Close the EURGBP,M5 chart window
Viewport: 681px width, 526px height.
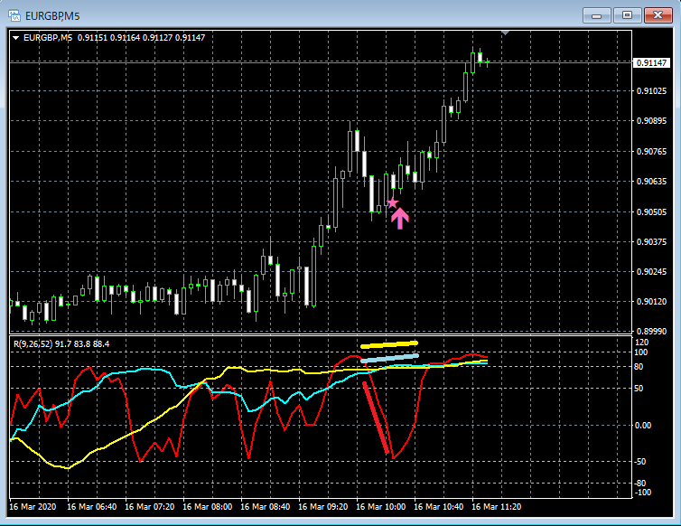[658, 15]
